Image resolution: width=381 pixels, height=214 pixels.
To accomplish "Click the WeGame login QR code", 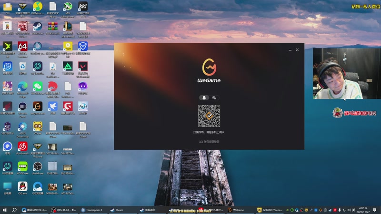I will [x=209, y=116].
